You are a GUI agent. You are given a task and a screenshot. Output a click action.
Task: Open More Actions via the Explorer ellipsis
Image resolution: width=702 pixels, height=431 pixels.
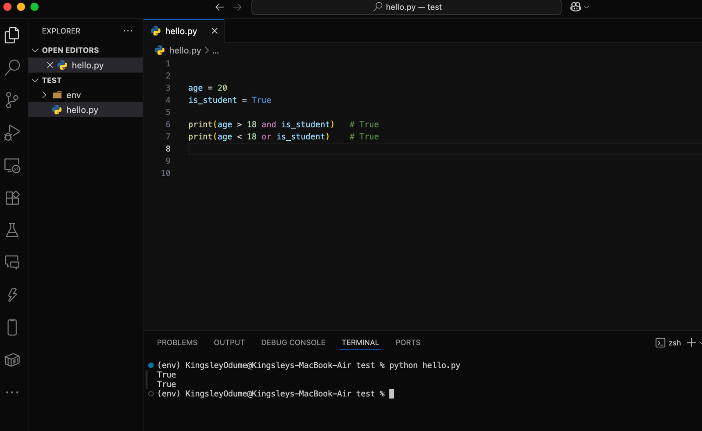point(128,31)
